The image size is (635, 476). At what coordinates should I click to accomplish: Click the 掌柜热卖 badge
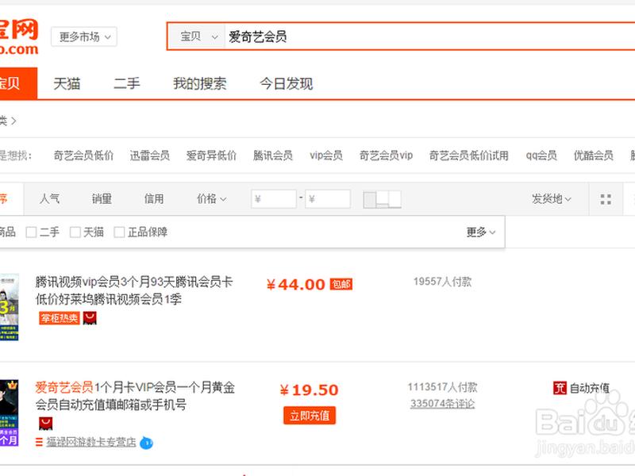pos(60,318)
